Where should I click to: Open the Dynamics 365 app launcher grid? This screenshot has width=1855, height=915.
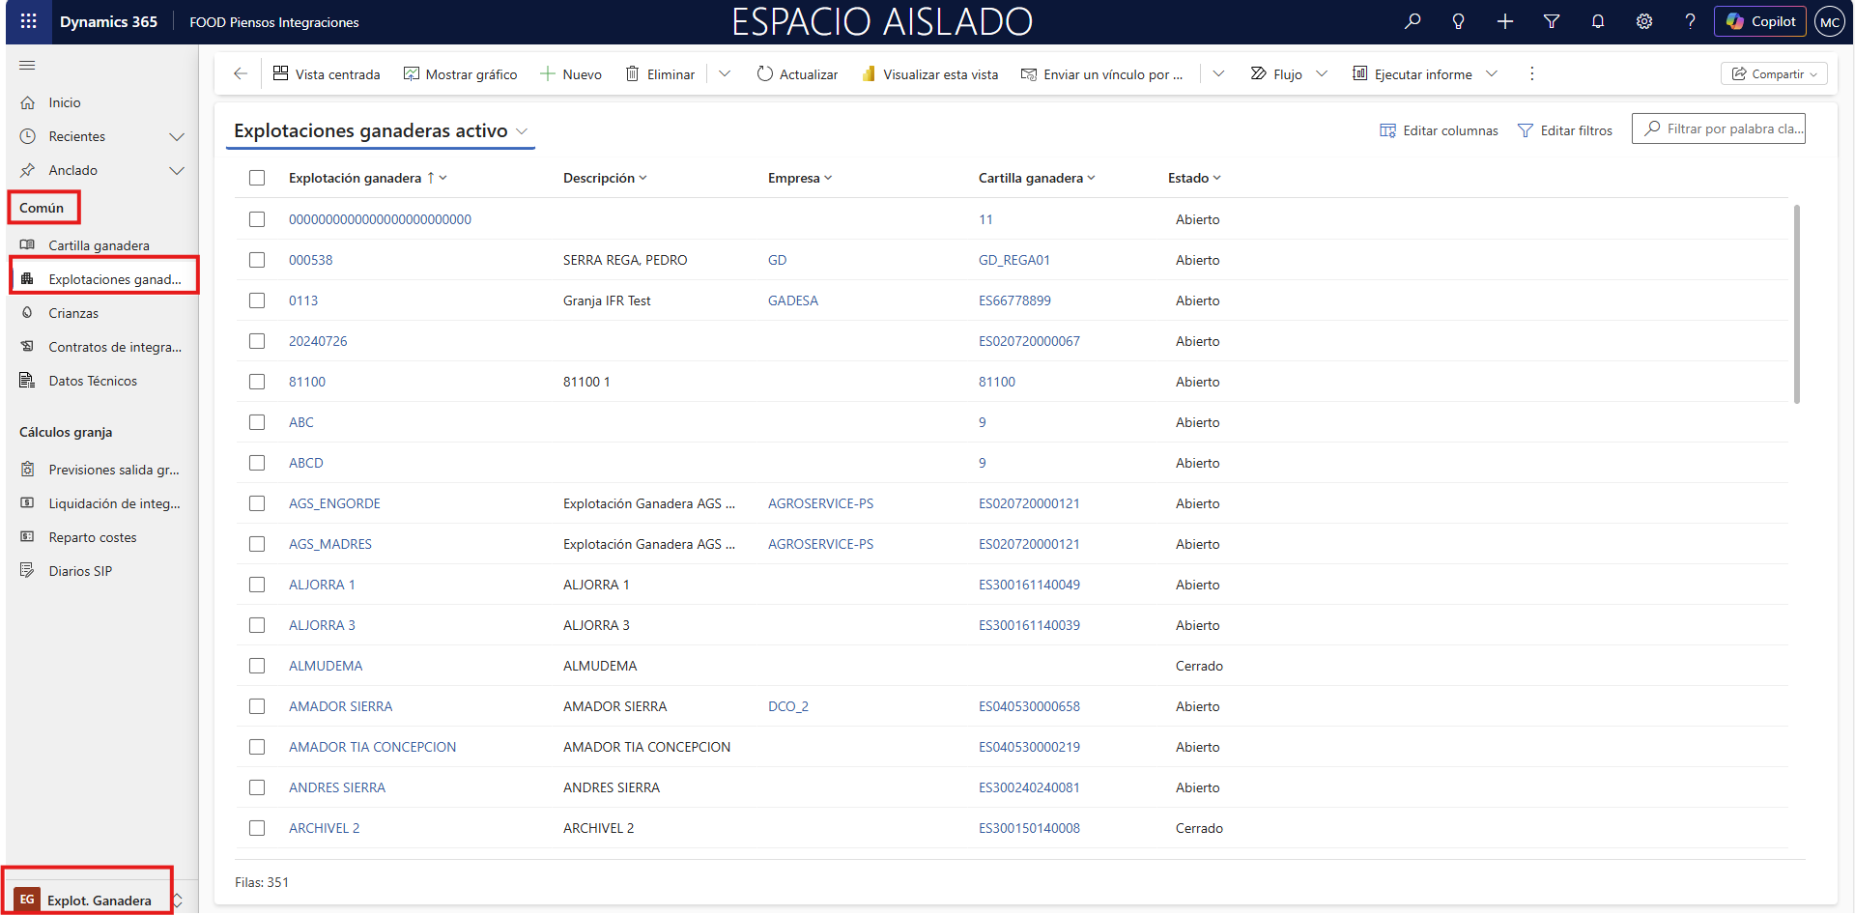28,21
